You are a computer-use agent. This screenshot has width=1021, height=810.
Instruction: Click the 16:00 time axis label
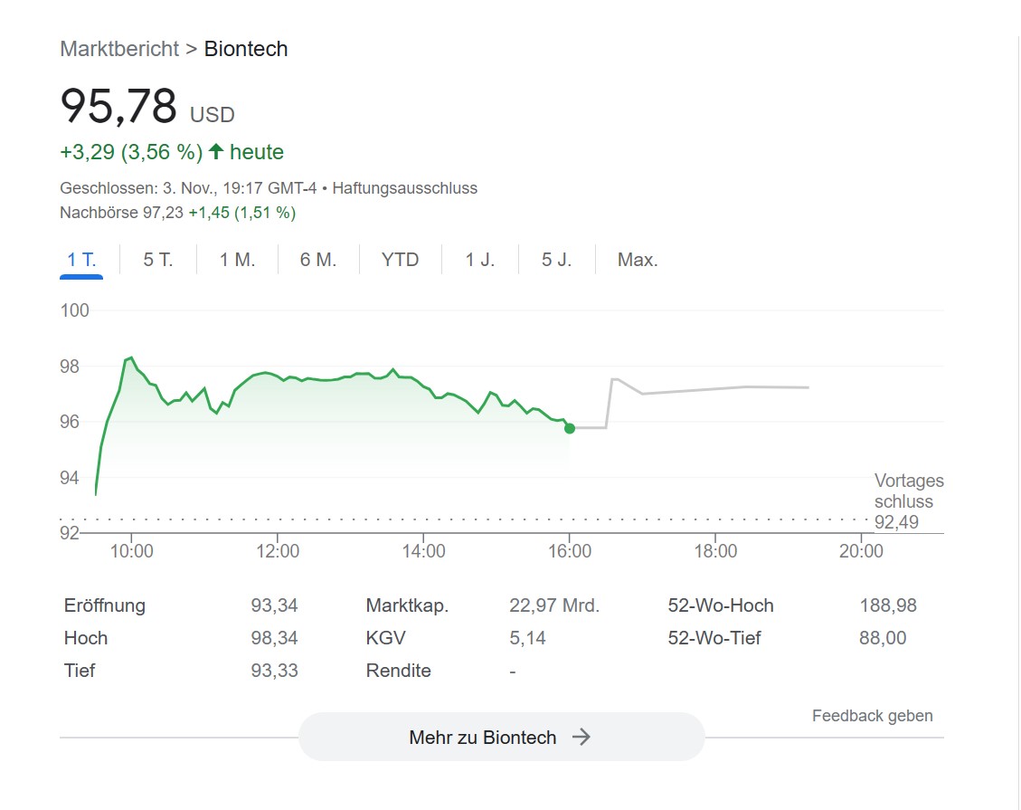[570, 551]
